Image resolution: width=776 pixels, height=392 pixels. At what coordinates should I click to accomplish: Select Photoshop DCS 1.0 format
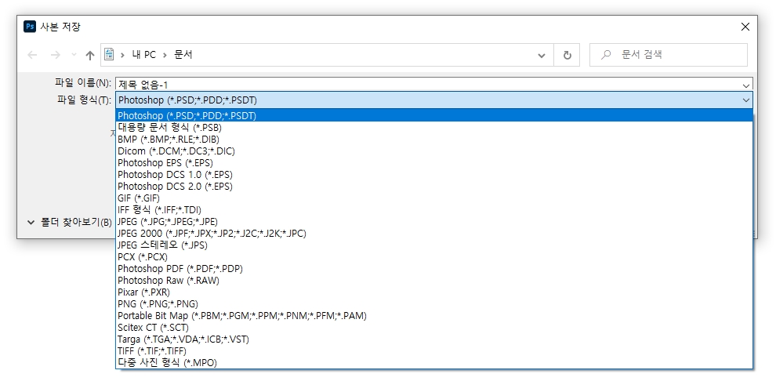434,175
